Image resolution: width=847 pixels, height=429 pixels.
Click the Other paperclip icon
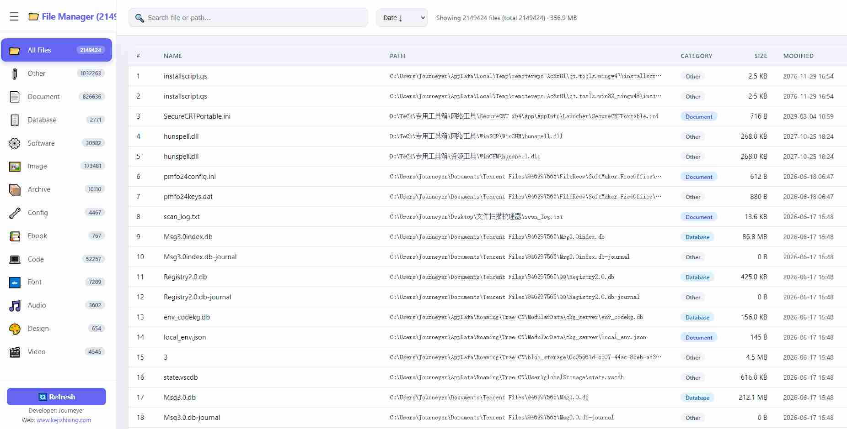tap(15, 73)
